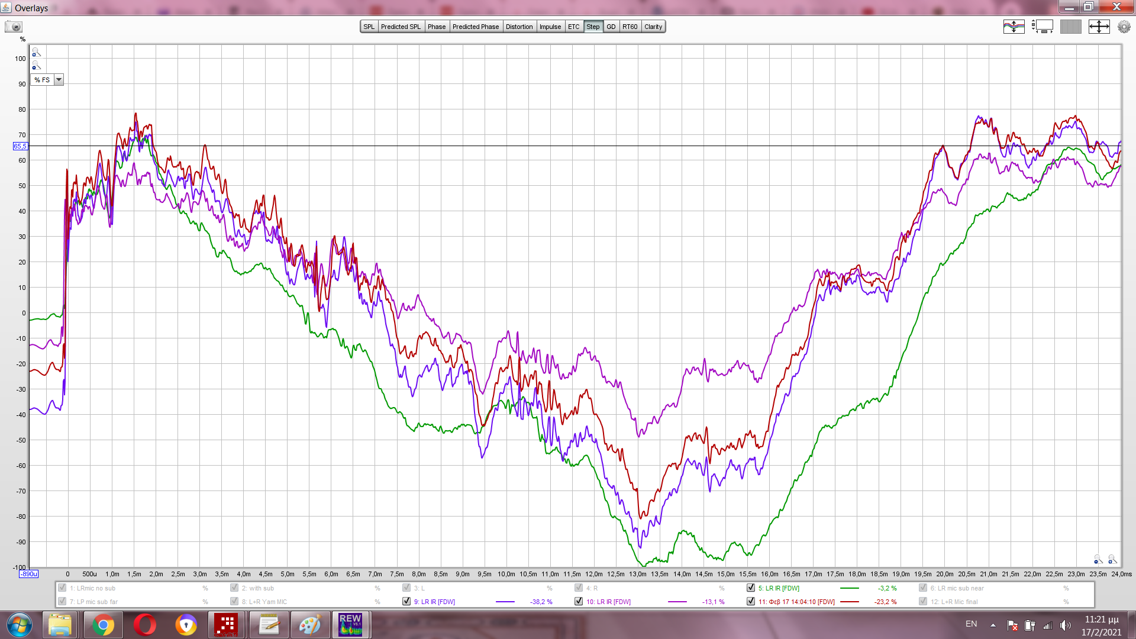Viewport: 1136px width, 639px height.
Task: Hide the 10: LR IR [FDW] trace
Action: point(579,602)
